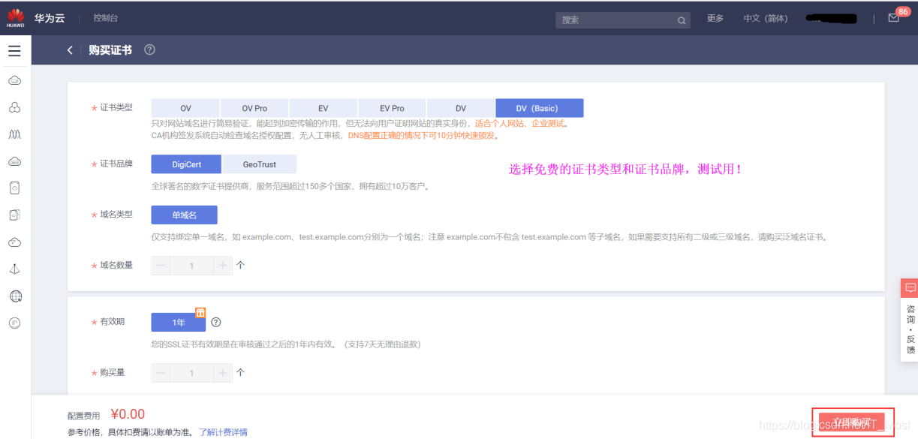Select EV certificate type
Image resolution: width=918 pixels, height=439 pixels.
click(324, 108)
